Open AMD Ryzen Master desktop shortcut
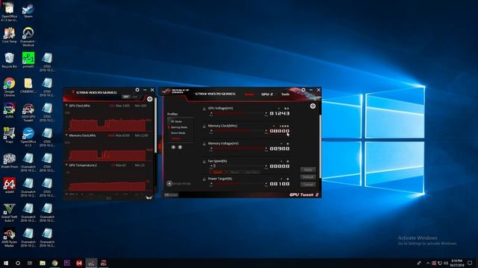Image resolution: width=478 pixels, height=268 pixels. [10, 237]
